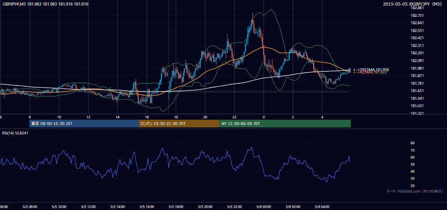Image resolution: width=447 pixels, height=210 pixels.
Task: Click price axis value 181.321
Action: [x=417, y=113]
